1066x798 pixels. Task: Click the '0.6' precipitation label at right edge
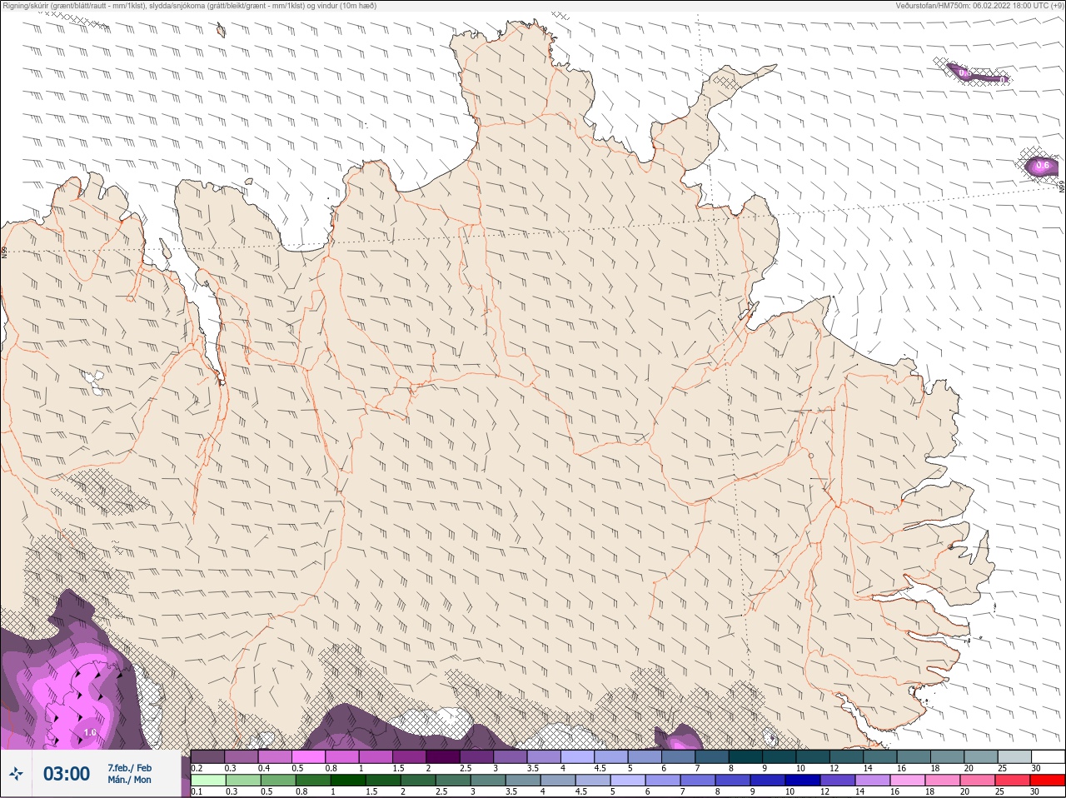coord(1043,166)
